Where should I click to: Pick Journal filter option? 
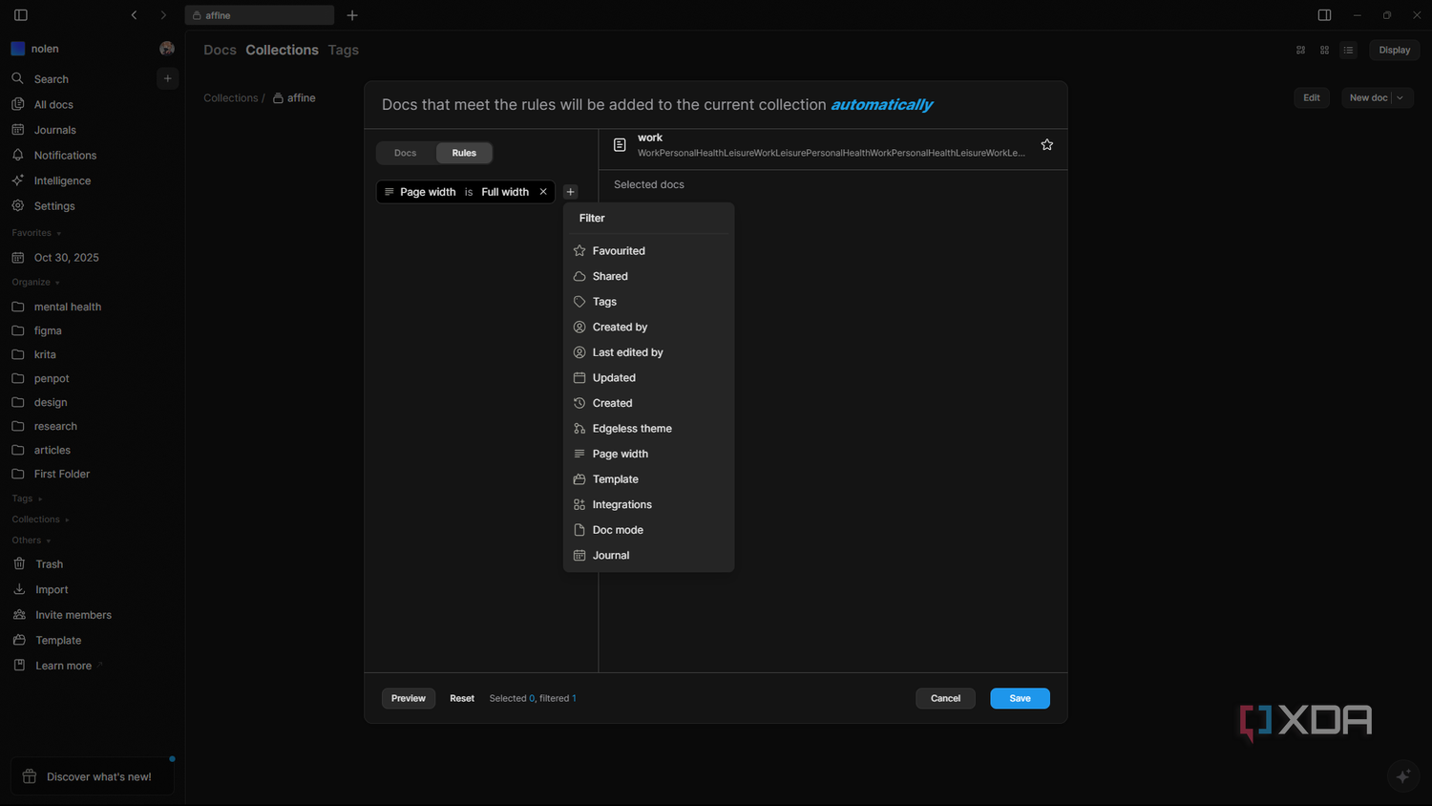coord(648,555)
